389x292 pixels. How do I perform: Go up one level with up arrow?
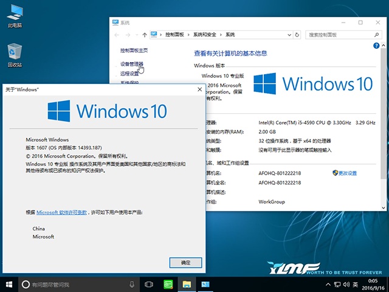point(143,35)
